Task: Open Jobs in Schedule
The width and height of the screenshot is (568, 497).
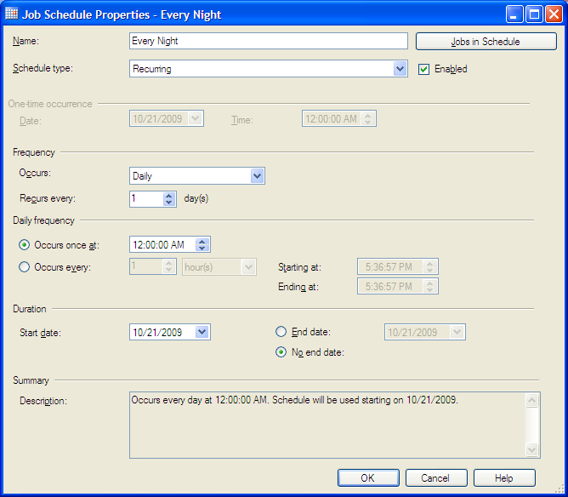Action: click(486, 42)
